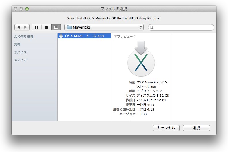Click the Mavericks folder icon in path popup
This screenshot has height=152, width=228.
[x=69, y=27]
